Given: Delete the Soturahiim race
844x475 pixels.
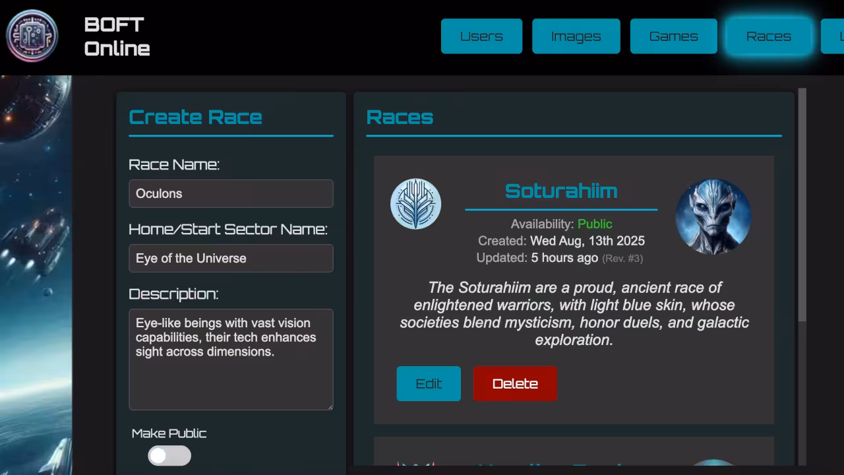Looking at the screenshot, I should pos(515,384).
